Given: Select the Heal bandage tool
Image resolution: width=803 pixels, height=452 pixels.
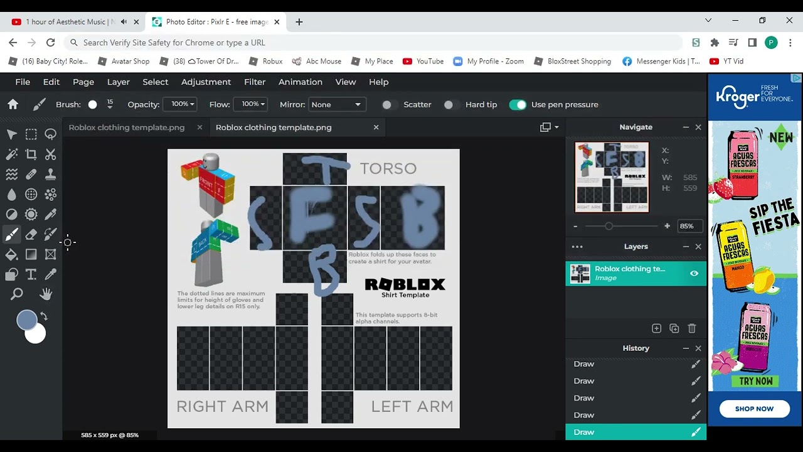Looking at the screenshot, I should pyautogui.click(x=31, y=175).
